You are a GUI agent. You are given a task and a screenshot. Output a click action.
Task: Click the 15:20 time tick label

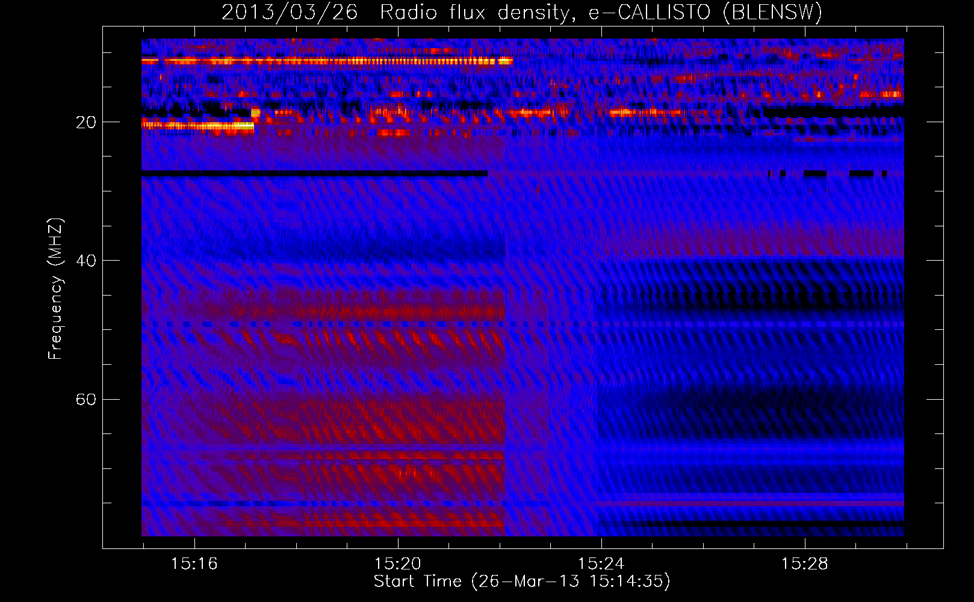click(x=397, y=564)
